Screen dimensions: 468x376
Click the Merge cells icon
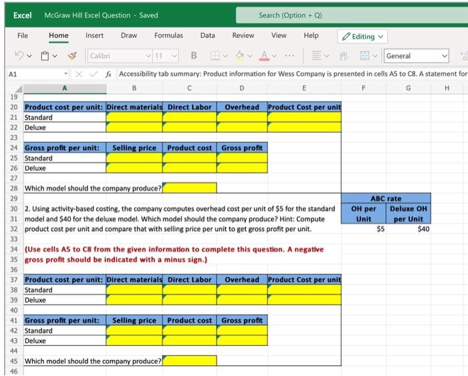tap(365, 55)
